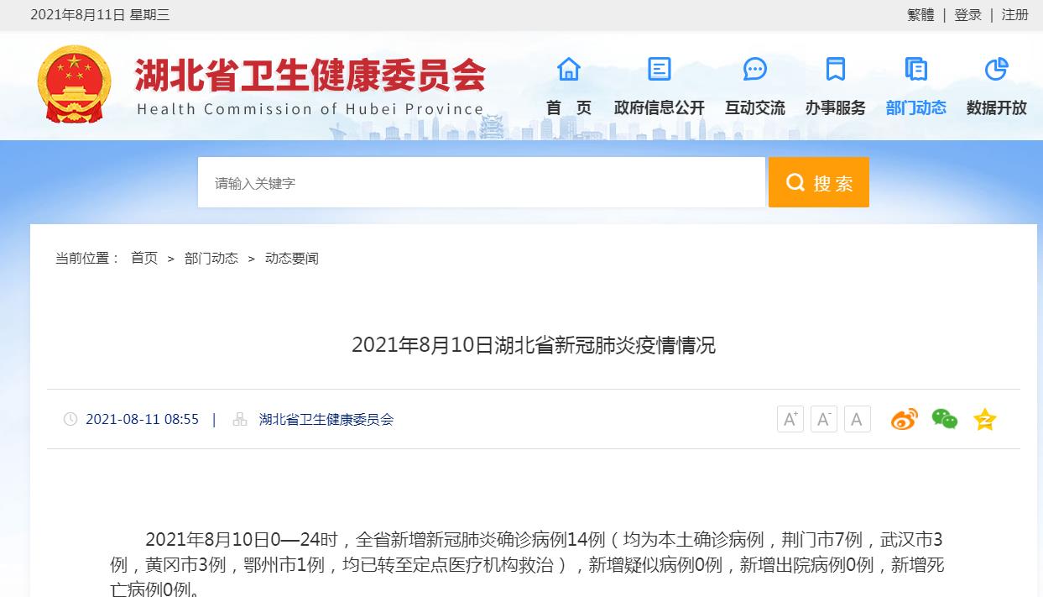Click the yellow star Qzone share icon
1043x597 pixels.
click(984, 419)
